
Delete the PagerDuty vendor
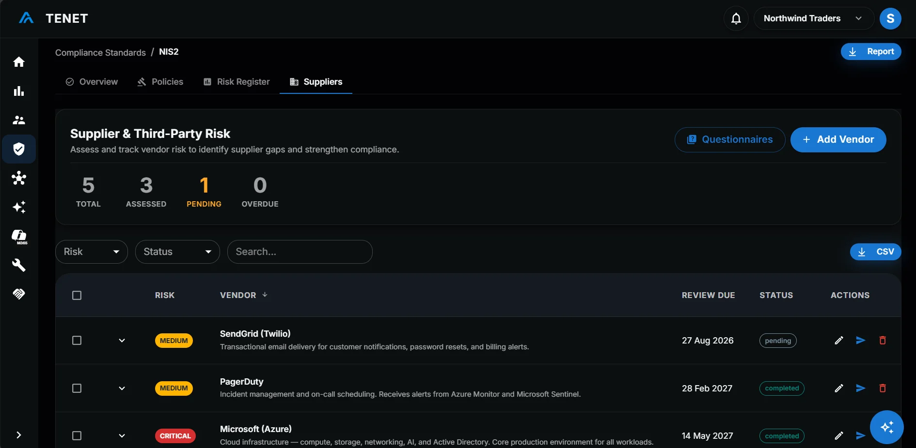click(x=883, y=388)
